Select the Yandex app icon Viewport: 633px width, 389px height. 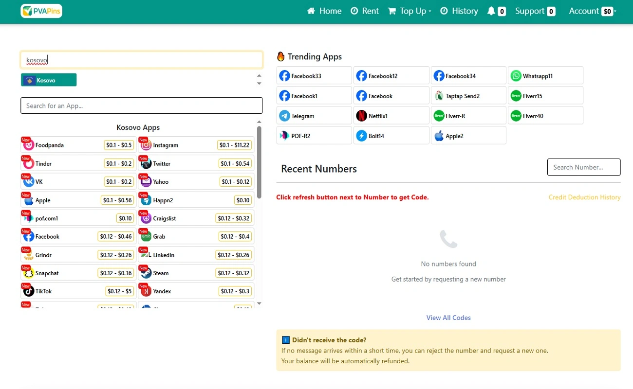click(x=146, y=291)
